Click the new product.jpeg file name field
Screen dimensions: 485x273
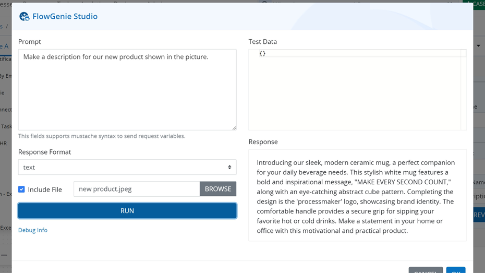pyautogui.click(x=137, y=189)
